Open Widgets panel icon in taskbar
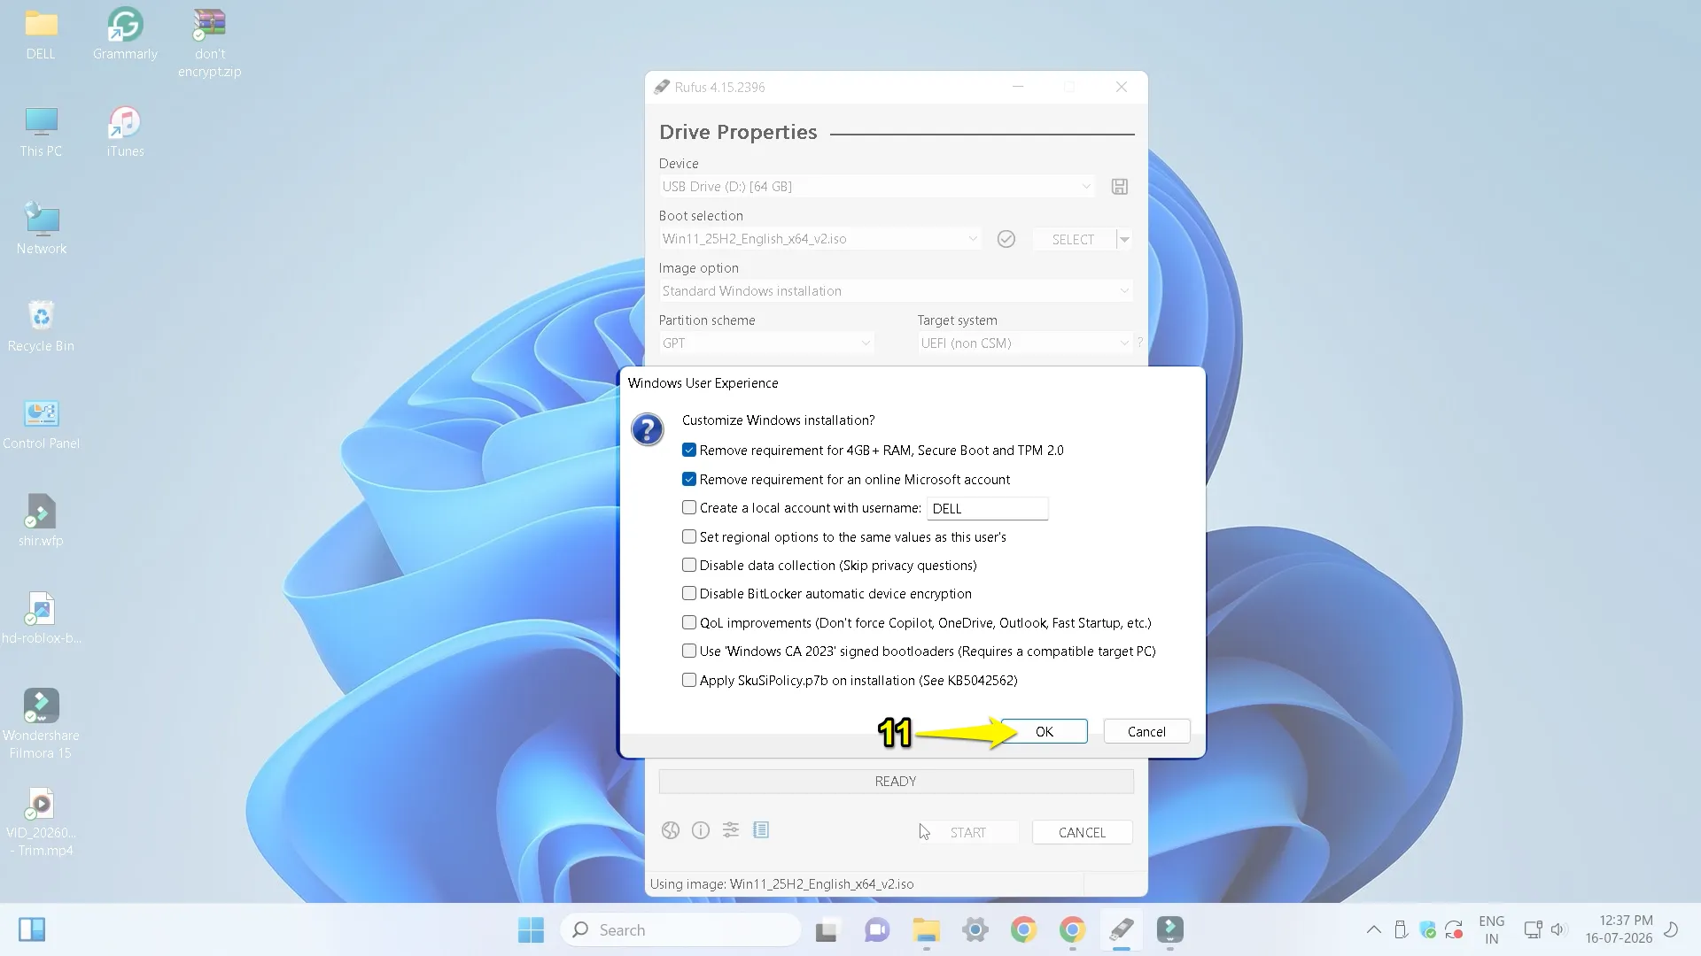 click(x=32, y=929)
